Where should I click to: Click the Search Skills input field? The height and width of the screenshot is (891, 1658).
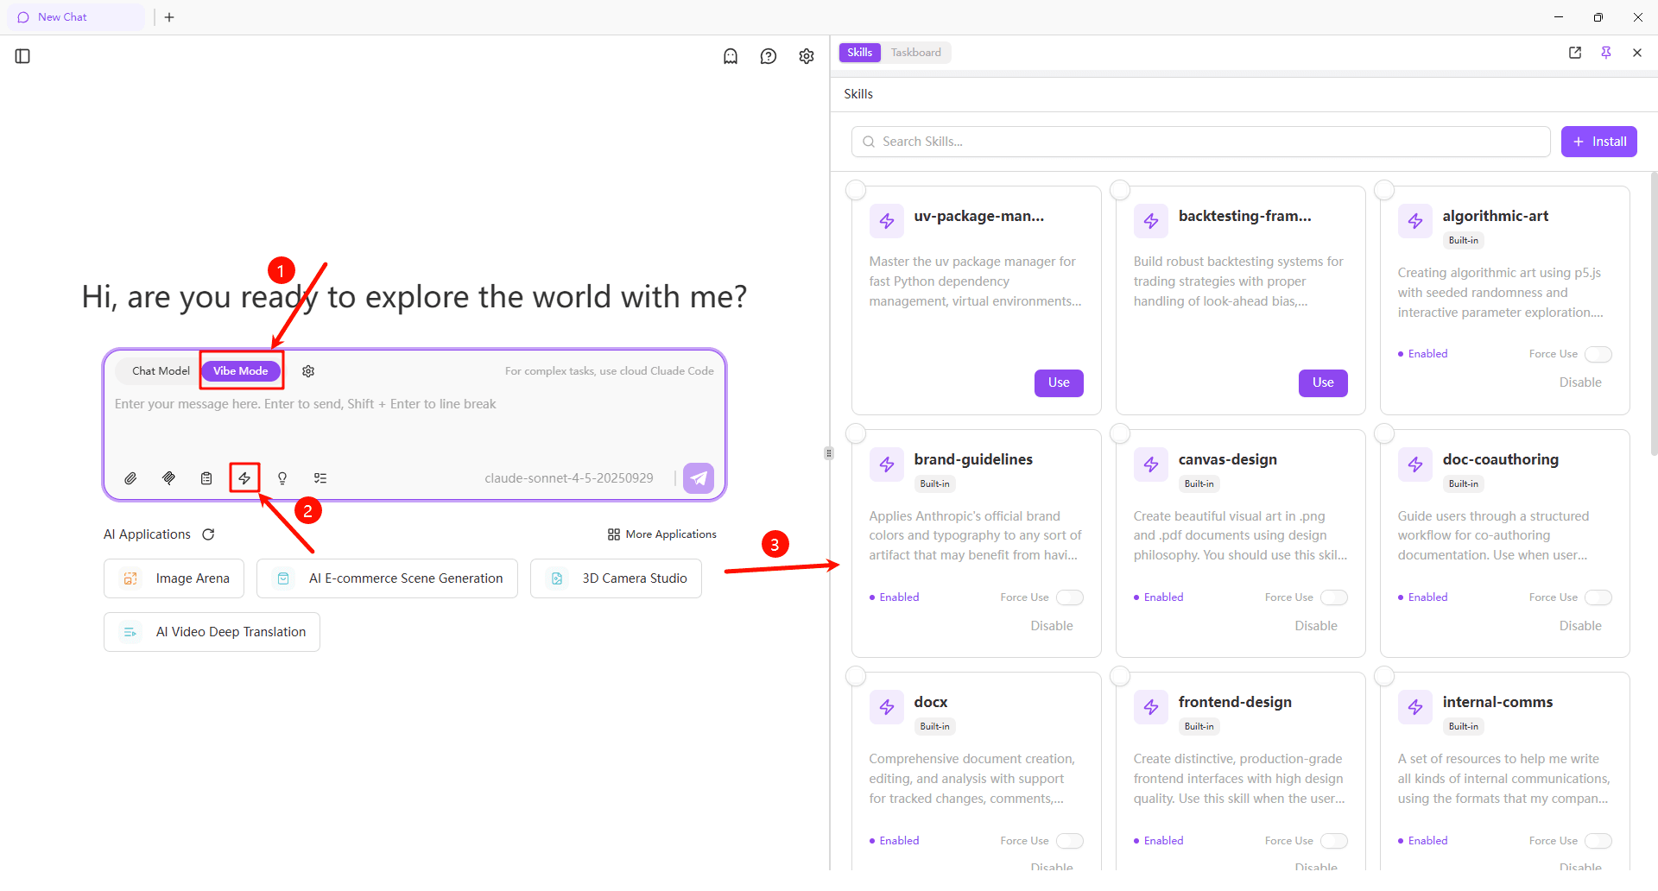pos(1200,142)
